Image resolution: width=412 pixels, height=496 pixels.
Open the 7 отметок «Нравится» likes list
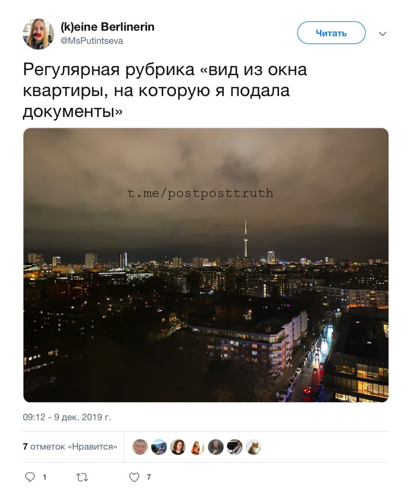pos(70,446)
